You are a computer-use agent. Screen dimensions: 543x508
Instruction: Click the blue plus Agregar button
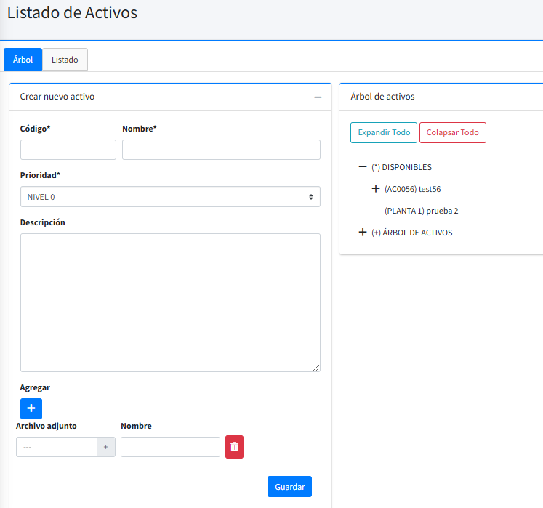click(x=31, y=408)
